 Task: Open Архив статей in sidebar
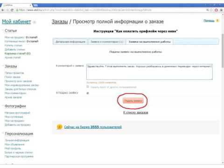13,57
